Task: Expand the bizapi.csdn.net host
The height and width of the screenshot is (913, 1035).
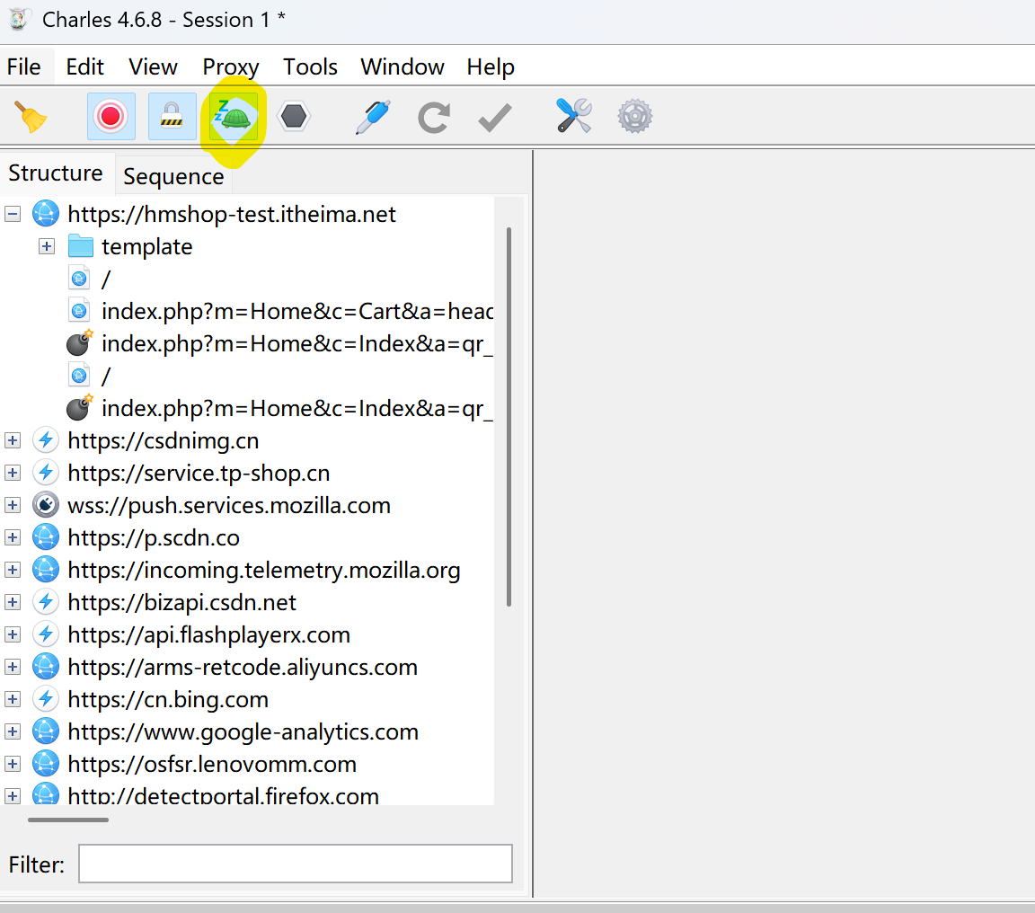Action: 13,602
